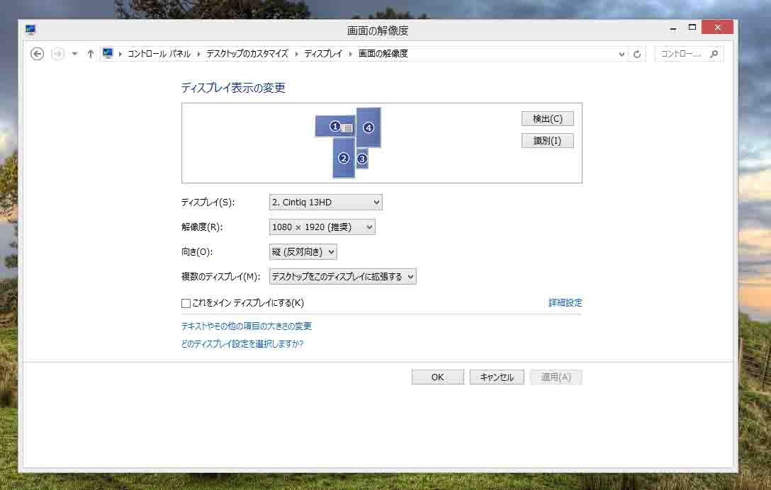Select monitor 1 in display layout
Image resolution: width=771 pixels, height=490 pixels.
[335, 126]
